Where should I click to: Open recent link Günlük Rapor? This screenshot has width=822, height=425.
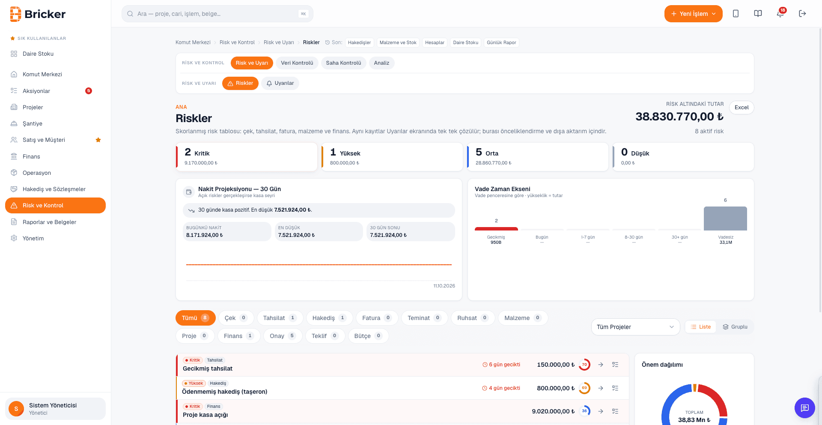501,42
